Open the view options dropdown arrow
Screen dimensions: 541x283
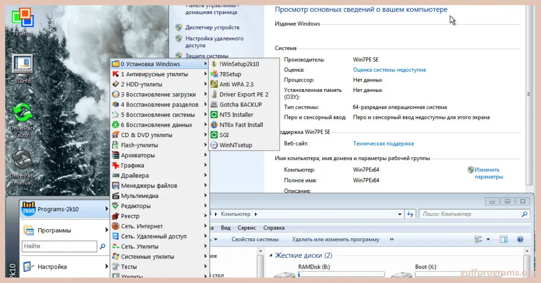(488, 239)
